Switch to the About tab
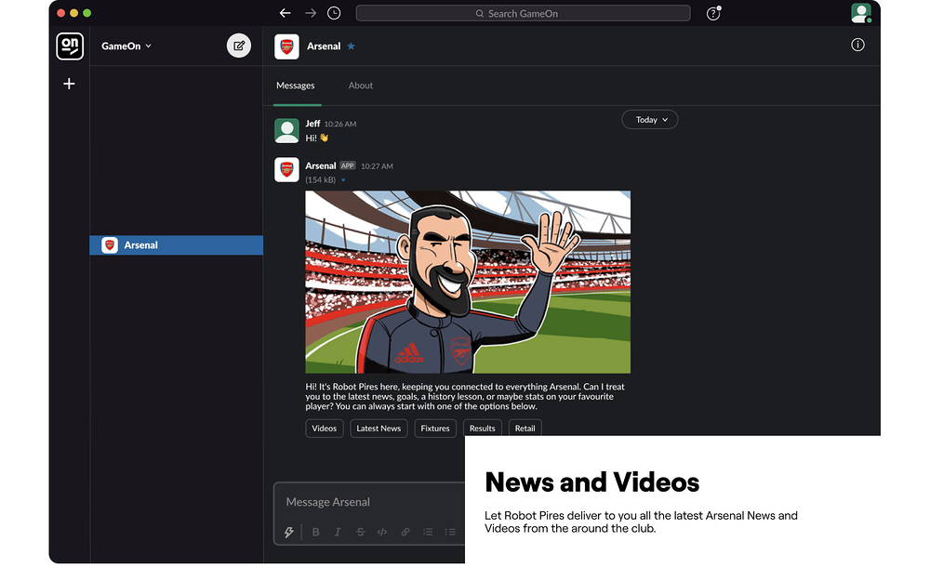The image size is (930, 581). click(x=361, y=86)
